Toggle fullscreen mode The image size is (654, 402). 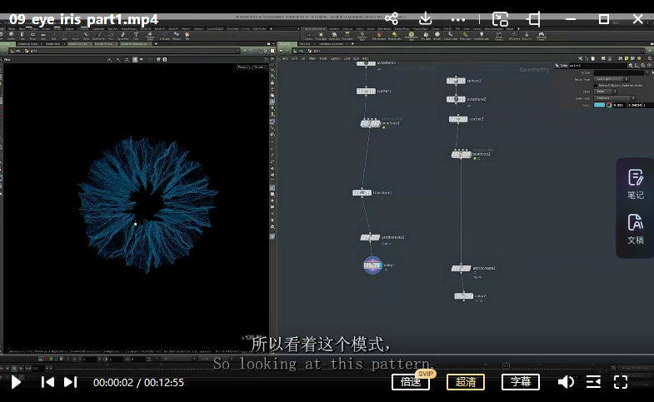tap(621, 382)
